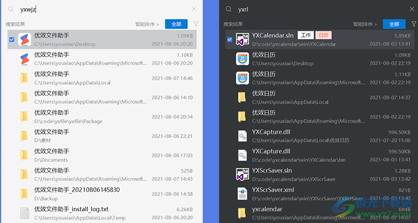Click the text file icon for install_log.txt
The width and height of the screenshot is (418, 223).
click(x=25, y=213)
